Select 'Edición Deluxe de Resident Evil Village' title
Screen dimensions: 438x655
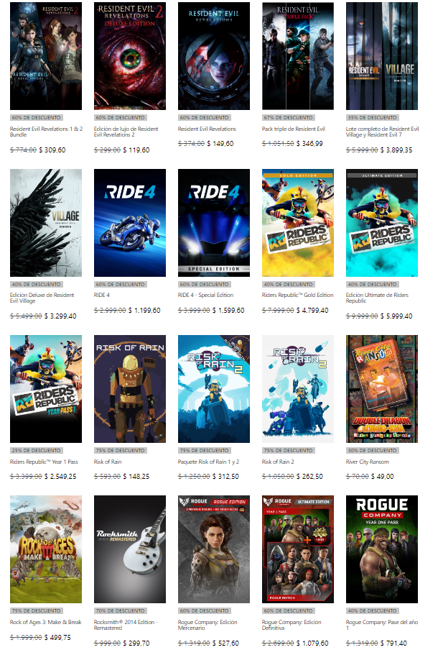[42, 298]
